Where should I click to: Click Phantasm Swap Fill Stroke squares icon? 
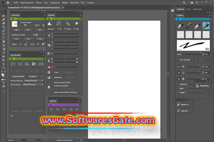pyautogui.click(x=67, y=23)
